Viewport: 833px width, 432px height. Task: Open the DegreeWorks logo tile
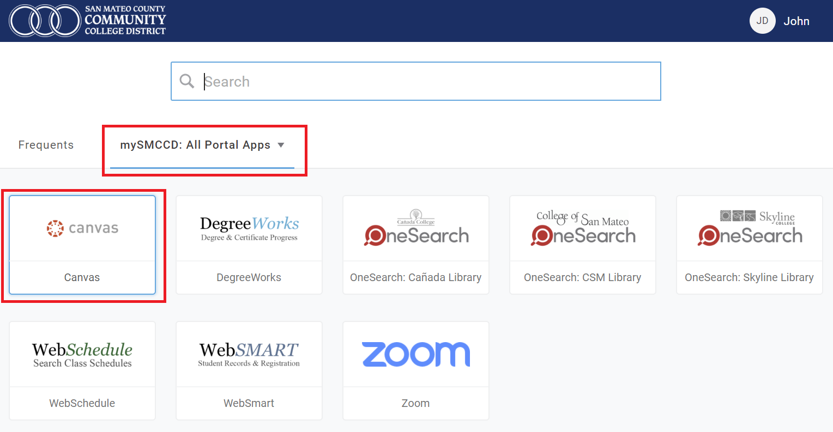(x=249, y=229)
